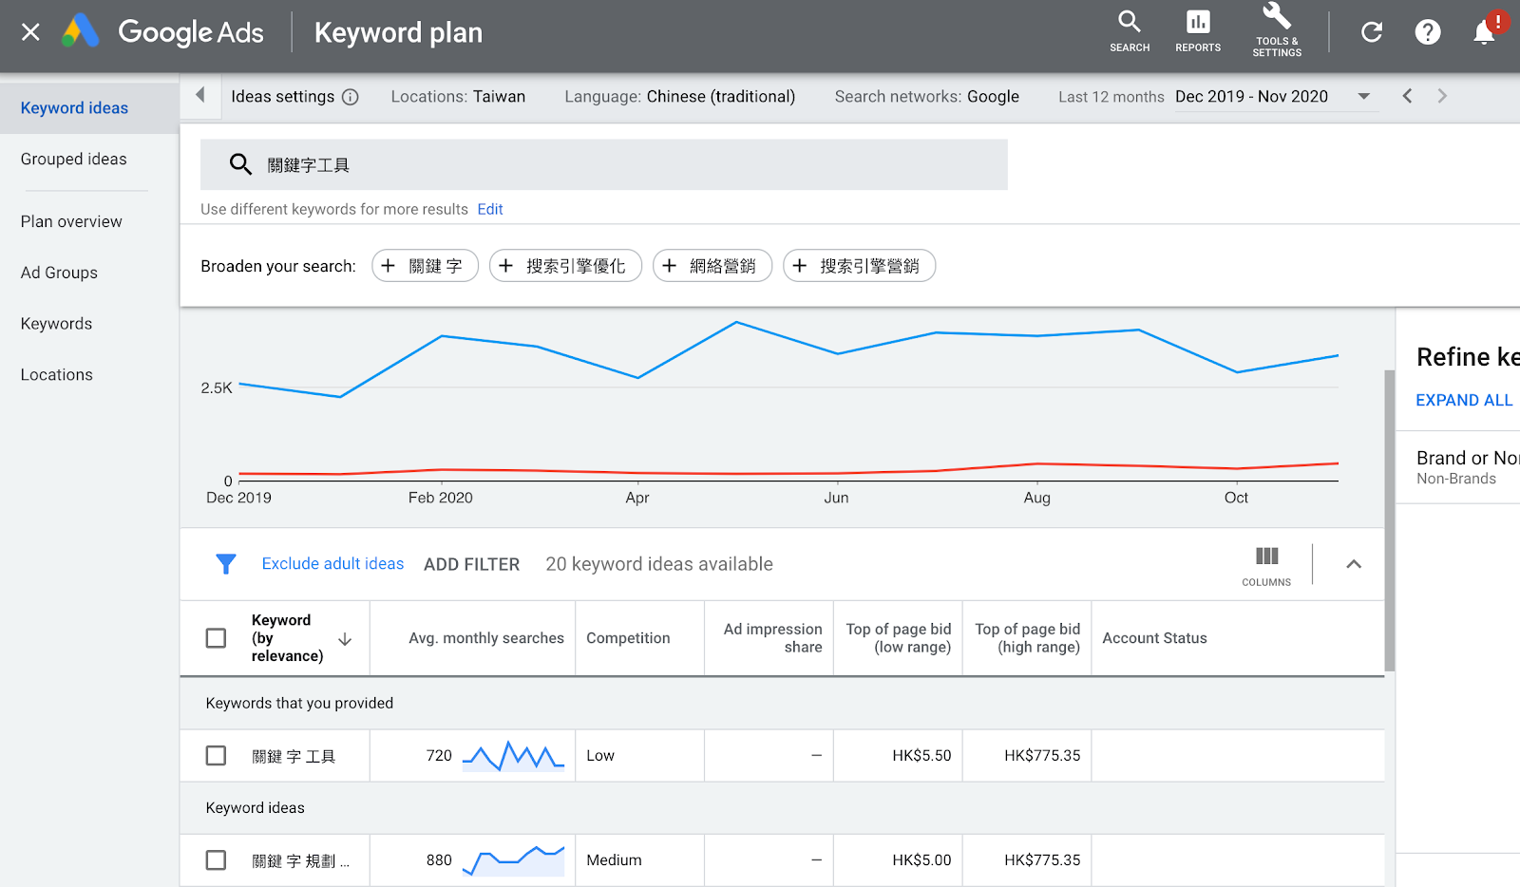Click Language: Chinese (traditional) setting
Screen dimensions: 1520x887
click(x=680, y=97)
